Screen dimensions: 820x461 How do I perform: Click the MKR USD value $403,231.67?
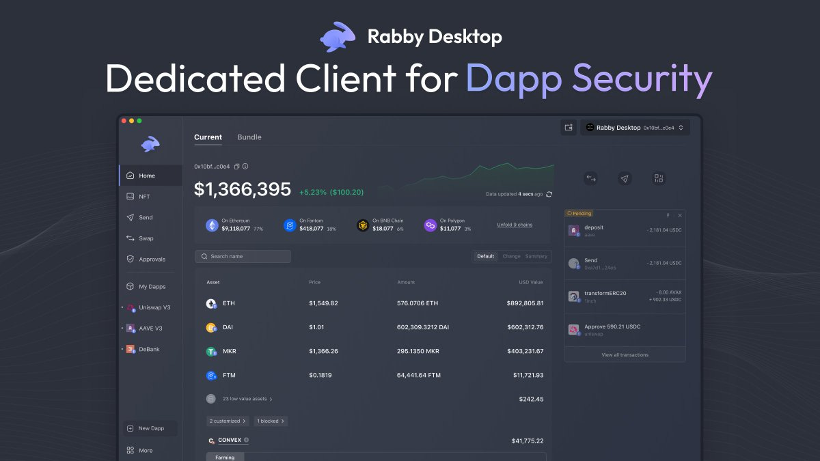525,351
